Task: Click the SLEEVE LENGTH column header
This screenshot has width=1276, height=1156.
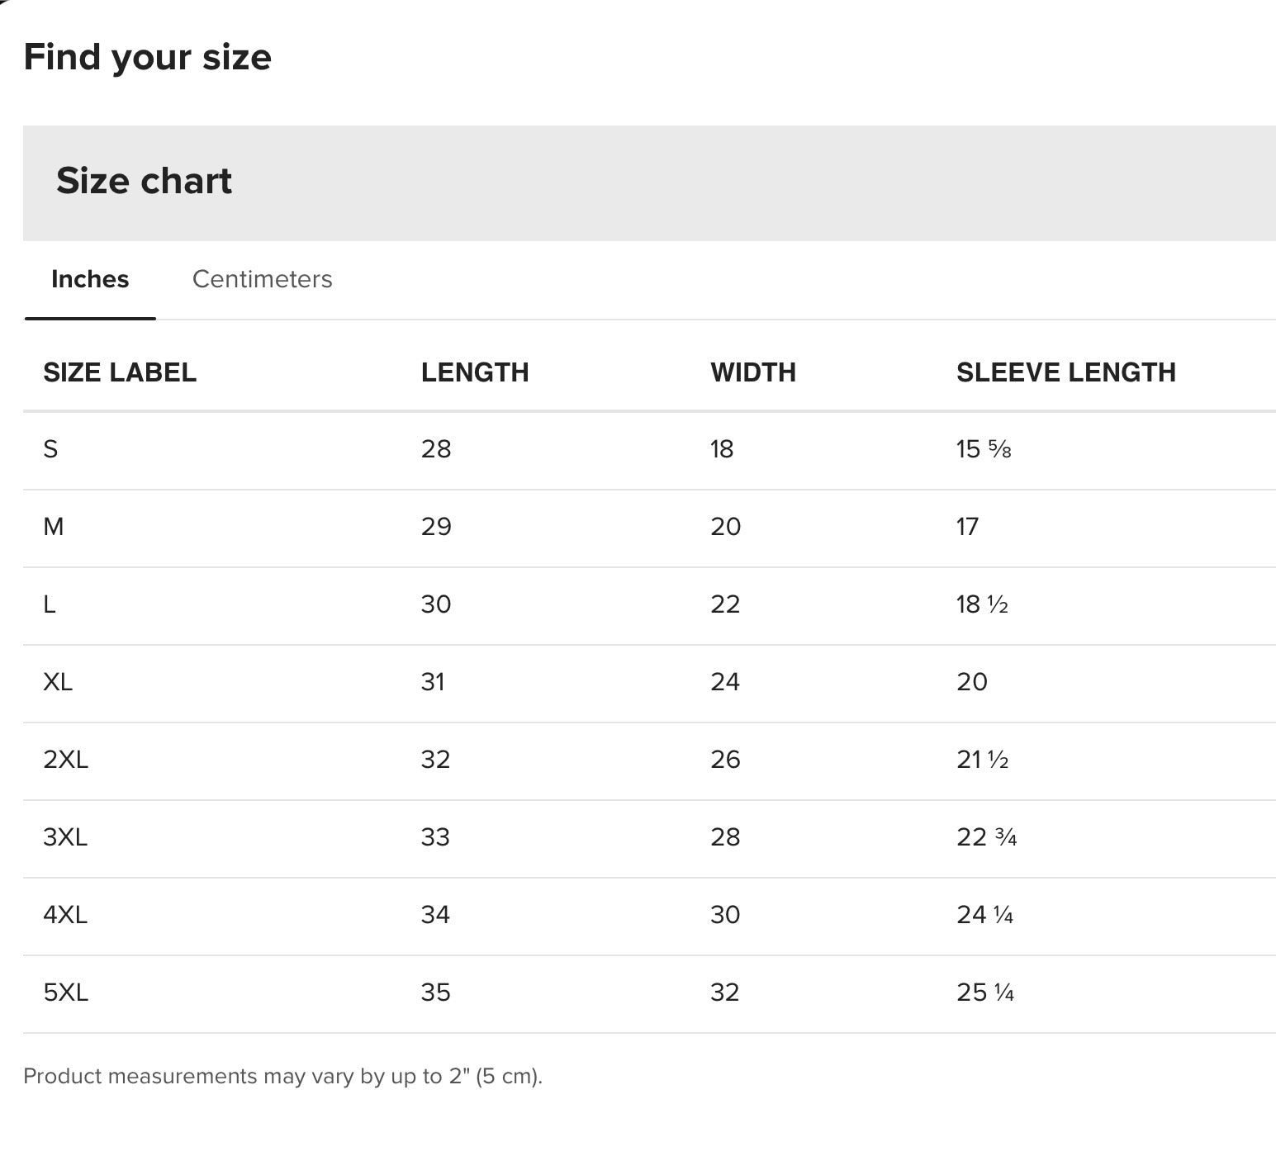Action: pyautogui.click(x=1066, y=372)
